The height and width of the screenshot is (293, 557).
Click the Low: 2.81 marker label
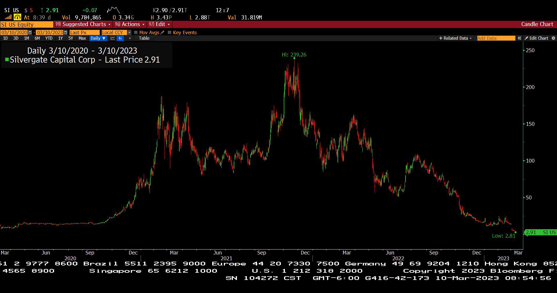pos(504,236)
